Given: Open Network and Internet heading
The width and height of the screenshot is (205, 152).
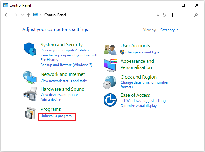Looking at the screenshot, I should click(x=63, y=74).
